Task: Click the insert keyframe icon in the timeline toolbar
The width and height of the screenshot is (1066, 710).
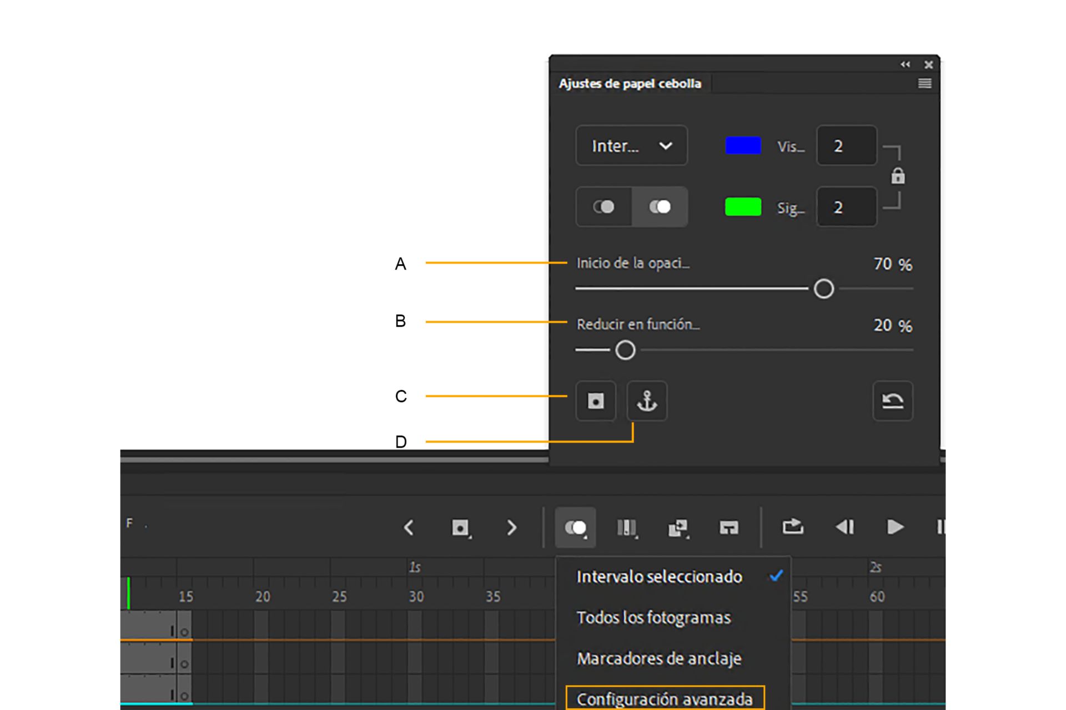Action: (460, 527)
